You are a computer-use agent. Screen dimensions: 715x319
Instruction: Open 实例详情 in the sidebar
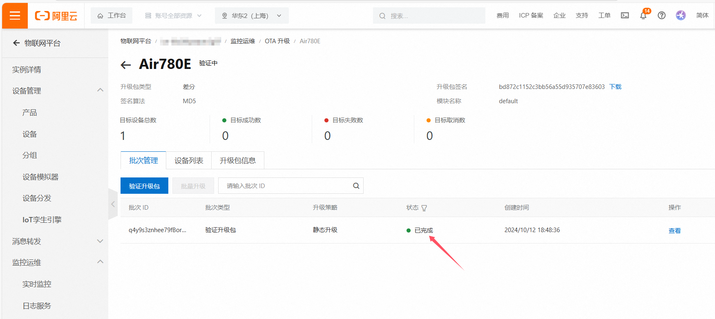point(27,70)
